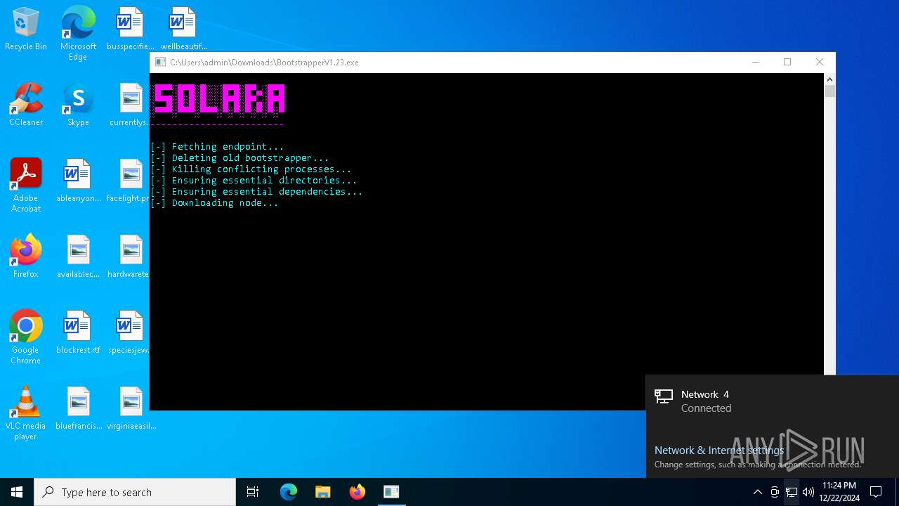Select the currentlys image file icon
The image size is (899, 506).
[130, 105]
